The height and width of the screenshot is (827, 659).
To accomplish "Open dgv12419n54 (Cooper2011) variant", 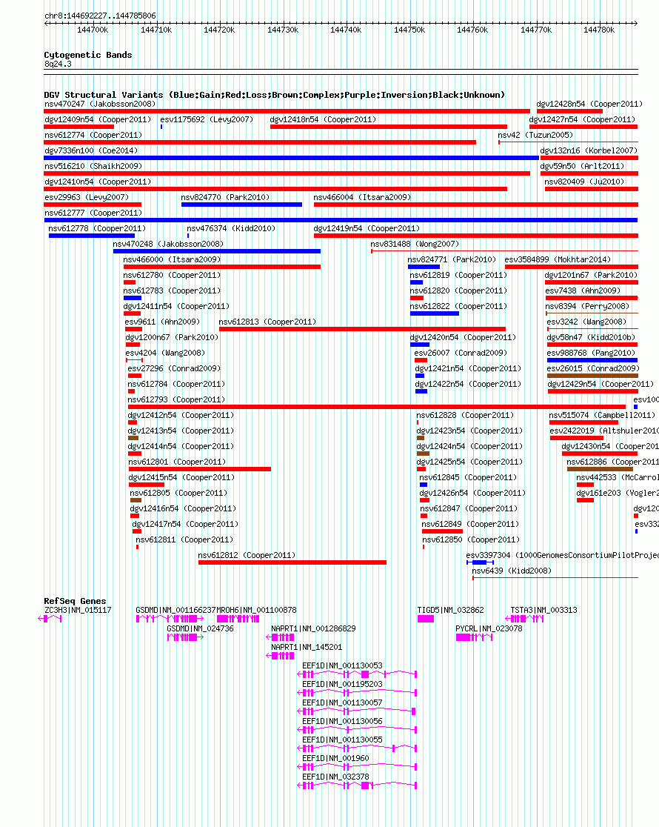I will point(367,228).
